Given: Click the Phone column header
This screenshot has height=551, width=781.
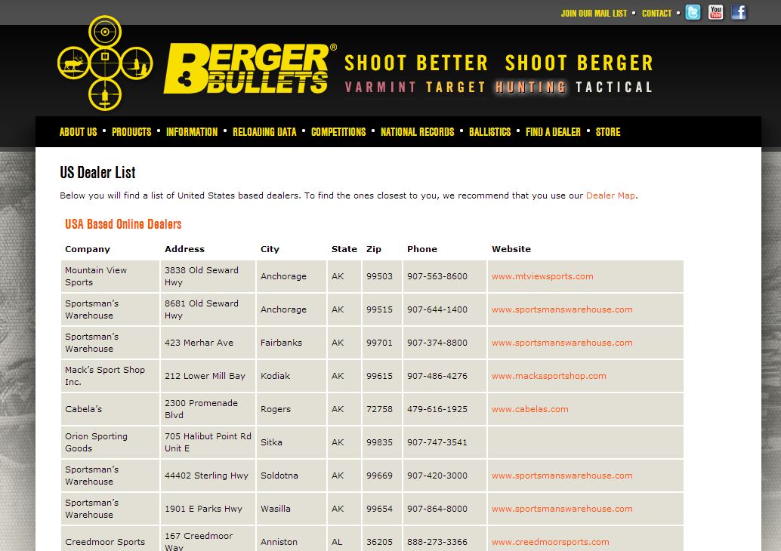Looking at the screenshot, I should coord(422,249).
